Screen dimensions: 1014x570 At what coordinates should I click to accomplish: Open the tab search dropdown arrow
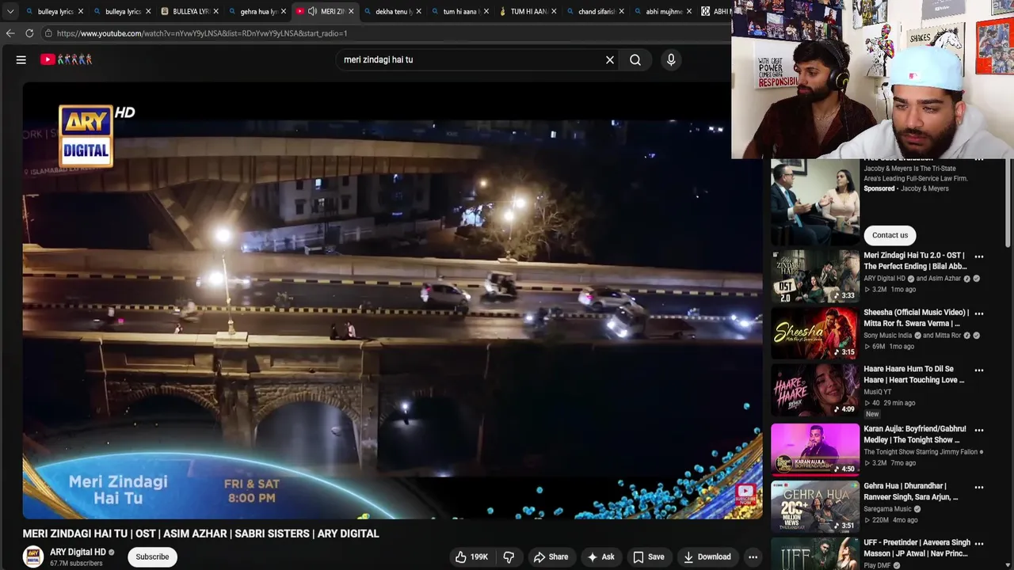(10, 11)
